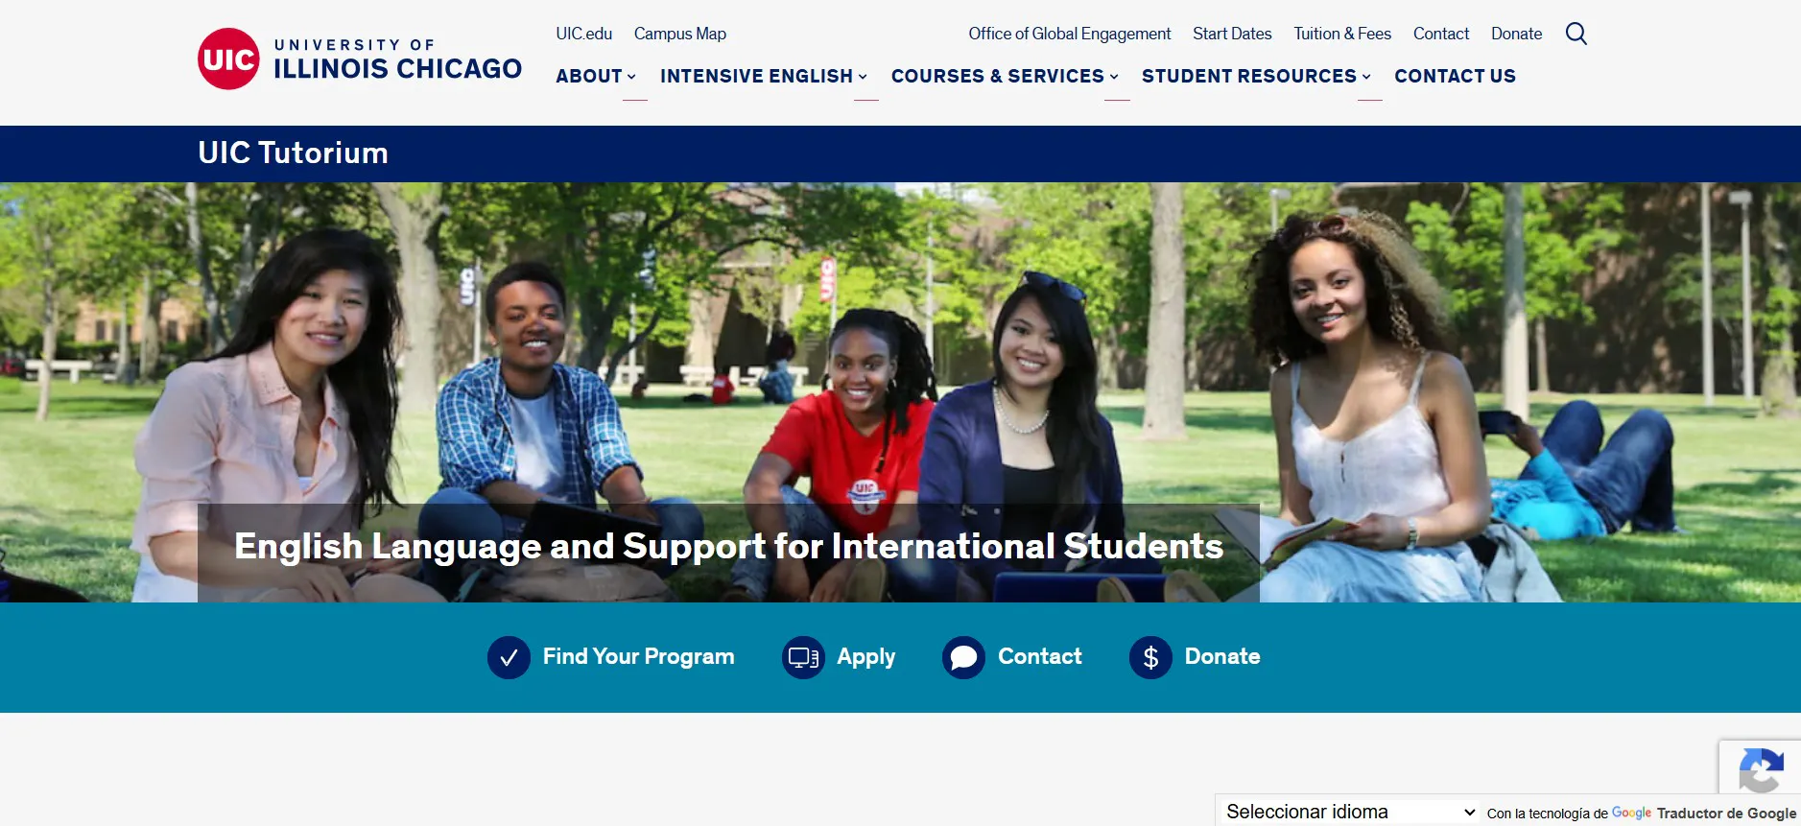Image resolution: width=1801 pixels, height=826 pixels.
Task: Open the search magnifier icon
Action: click(1576, 34)
